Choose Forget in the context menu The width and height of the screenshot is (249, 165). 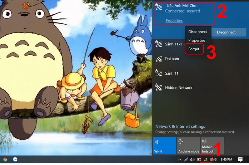tap(194, 49)
